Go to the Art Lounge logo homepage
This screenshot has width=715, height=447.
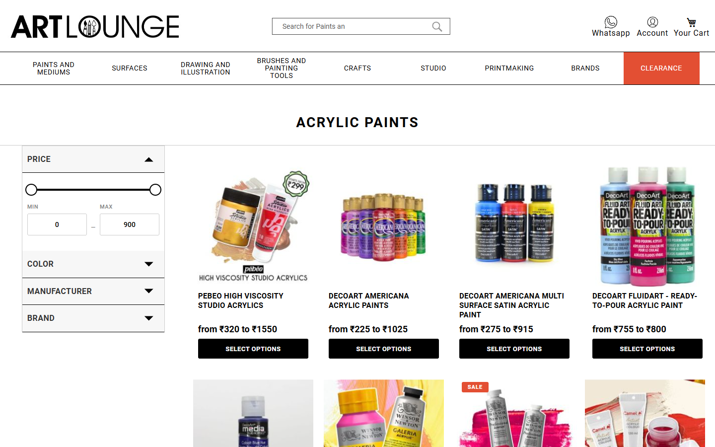[x=95, y=27]
